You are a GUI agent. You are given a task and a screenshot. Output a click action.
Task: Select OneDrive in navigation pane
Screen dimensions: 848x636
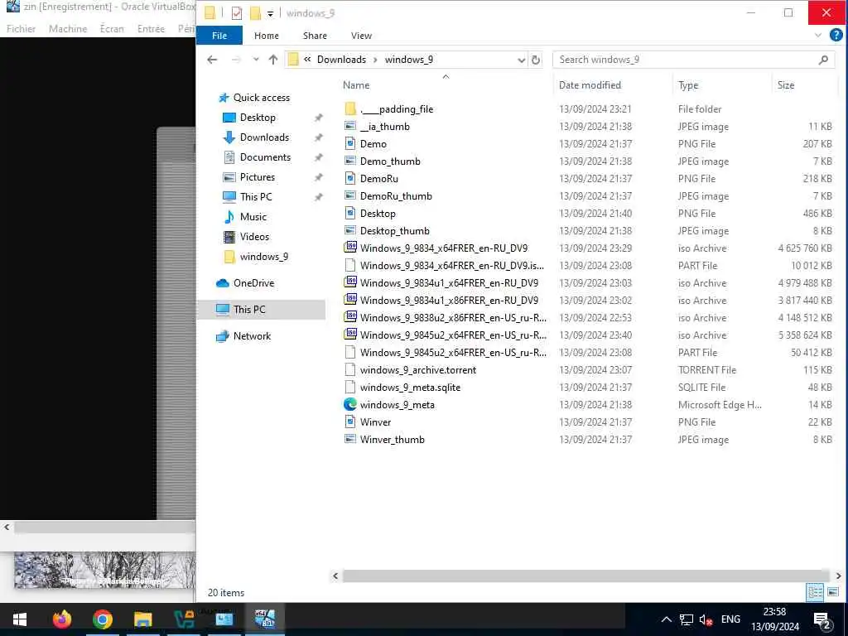253,283
